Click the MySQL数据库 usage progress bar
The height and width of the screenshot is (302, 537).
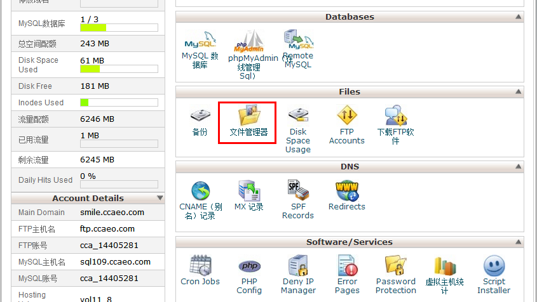(119, 28)
